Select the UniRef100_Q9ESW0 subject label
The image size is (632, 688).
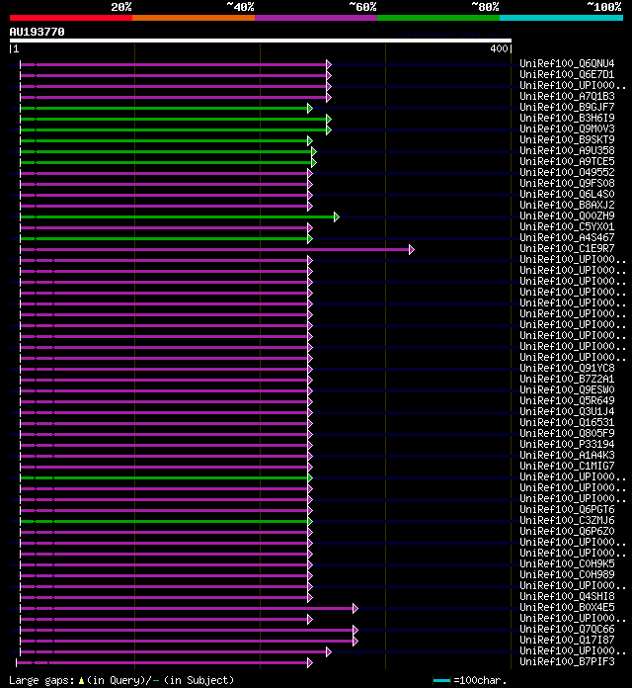[x=567, y=389]
